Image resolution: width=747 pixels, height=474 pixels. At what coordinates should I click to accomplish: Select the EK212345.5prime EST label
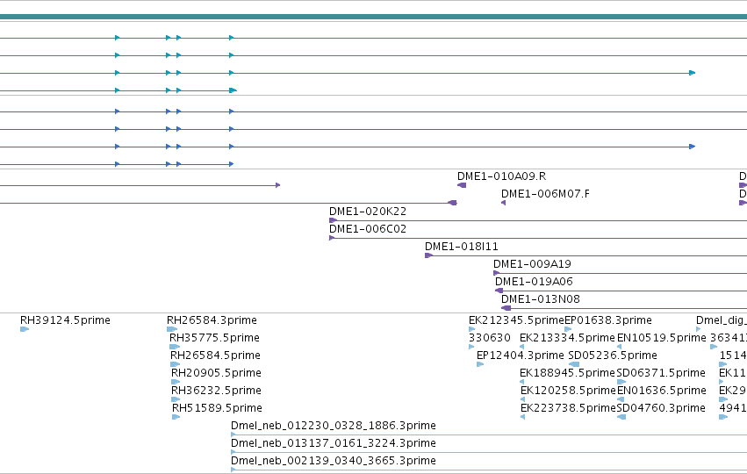[x=516, y=320]
